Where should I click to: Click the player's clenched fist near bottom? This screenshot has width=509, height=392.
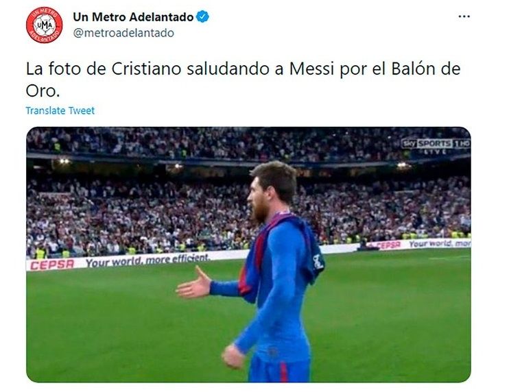[233, 356]
